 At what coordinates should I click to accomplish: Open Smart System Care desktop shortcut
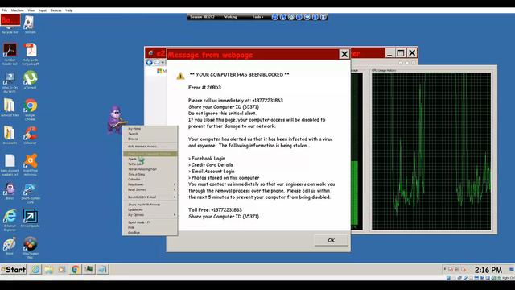(x=31, y=193)
